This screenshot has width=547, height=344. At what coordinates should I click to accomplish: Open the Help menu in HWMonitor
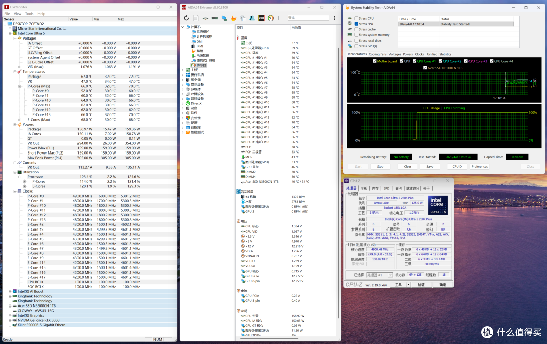[42, 14]
